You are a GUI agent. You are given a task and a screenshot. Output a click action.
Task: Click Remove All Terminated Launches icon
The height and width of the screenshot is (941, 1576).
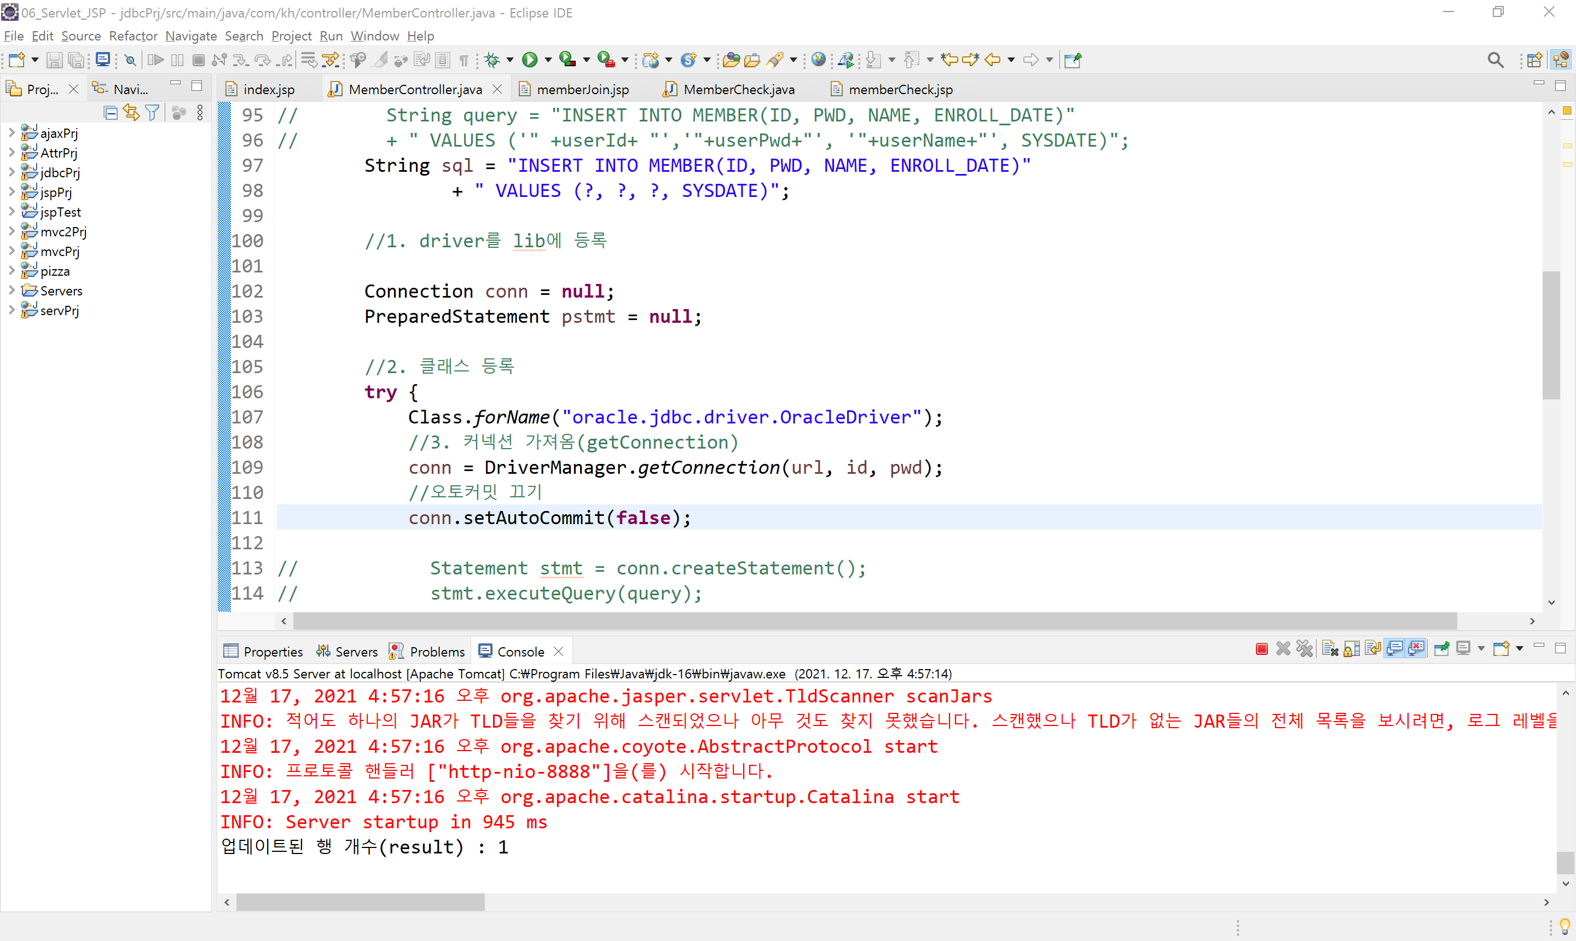pos(1305,649)
